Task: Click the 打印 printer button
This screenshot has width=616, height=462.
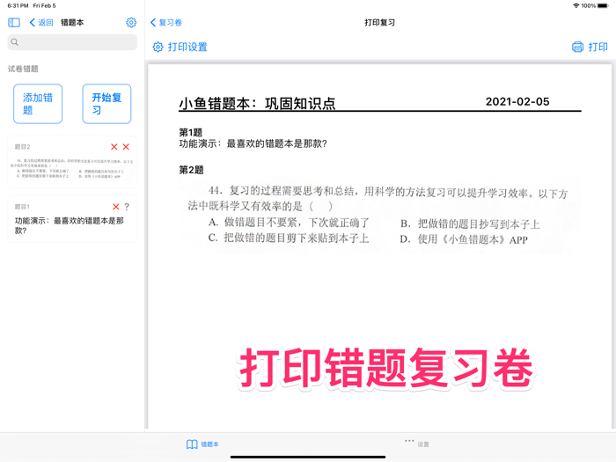Action: point(590,48)
